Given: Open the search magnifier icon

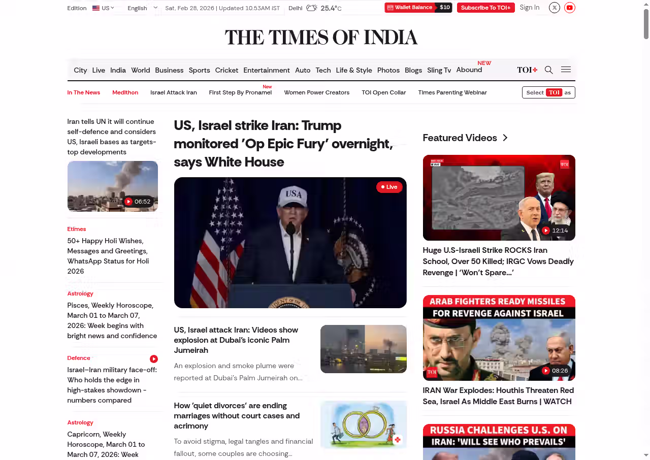Looking at the screenshot, I should tap(548, 70).
